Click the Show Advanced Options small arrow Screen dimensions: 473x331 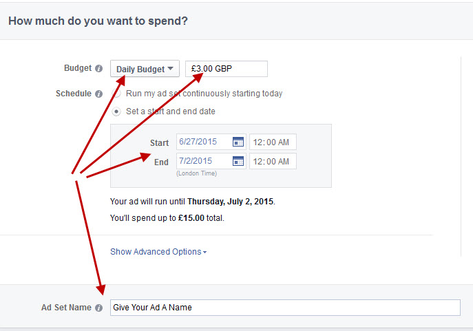tap(204, 253)
